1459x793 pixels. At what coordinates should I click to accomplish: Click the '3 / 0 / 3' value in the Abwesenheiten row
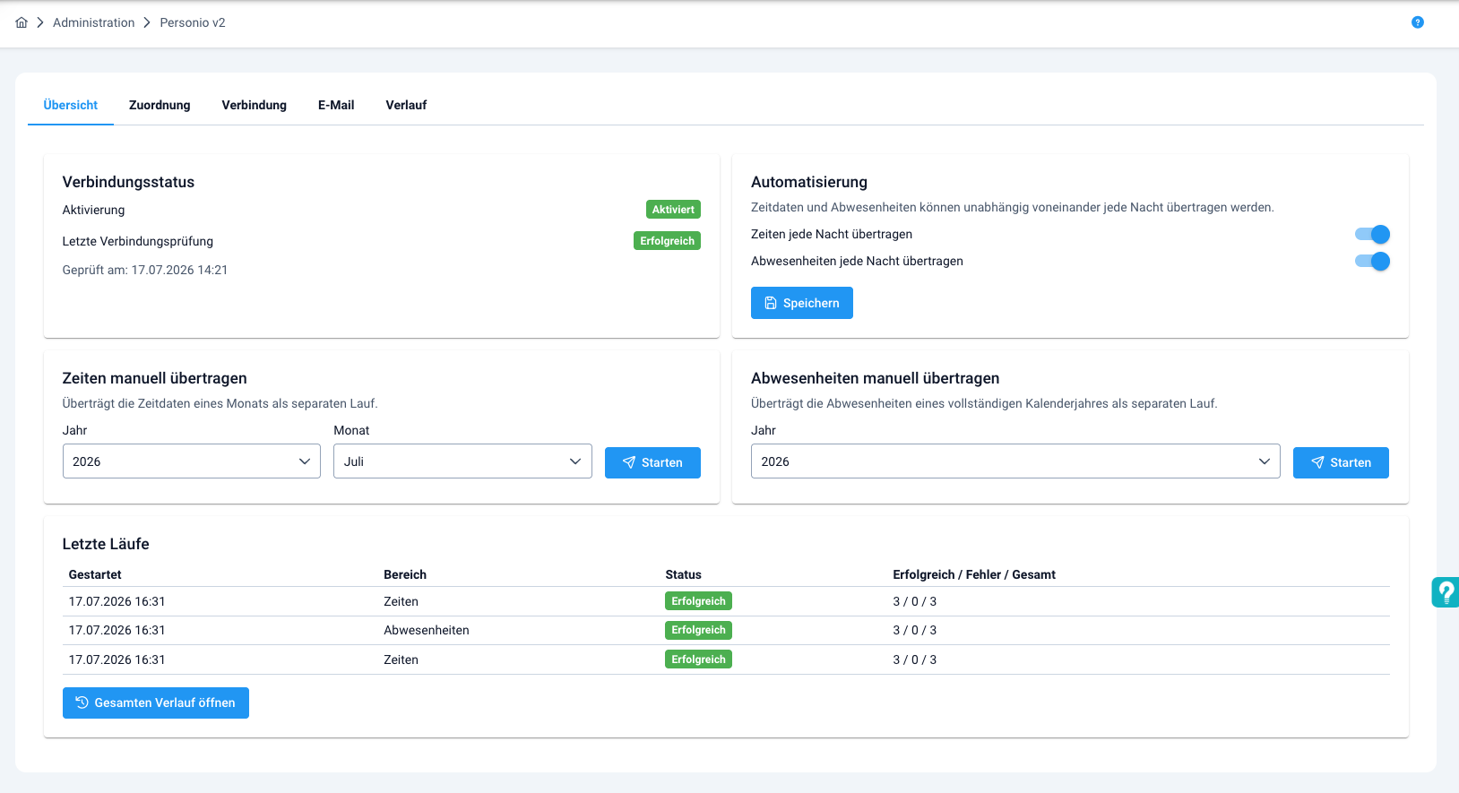915,630
